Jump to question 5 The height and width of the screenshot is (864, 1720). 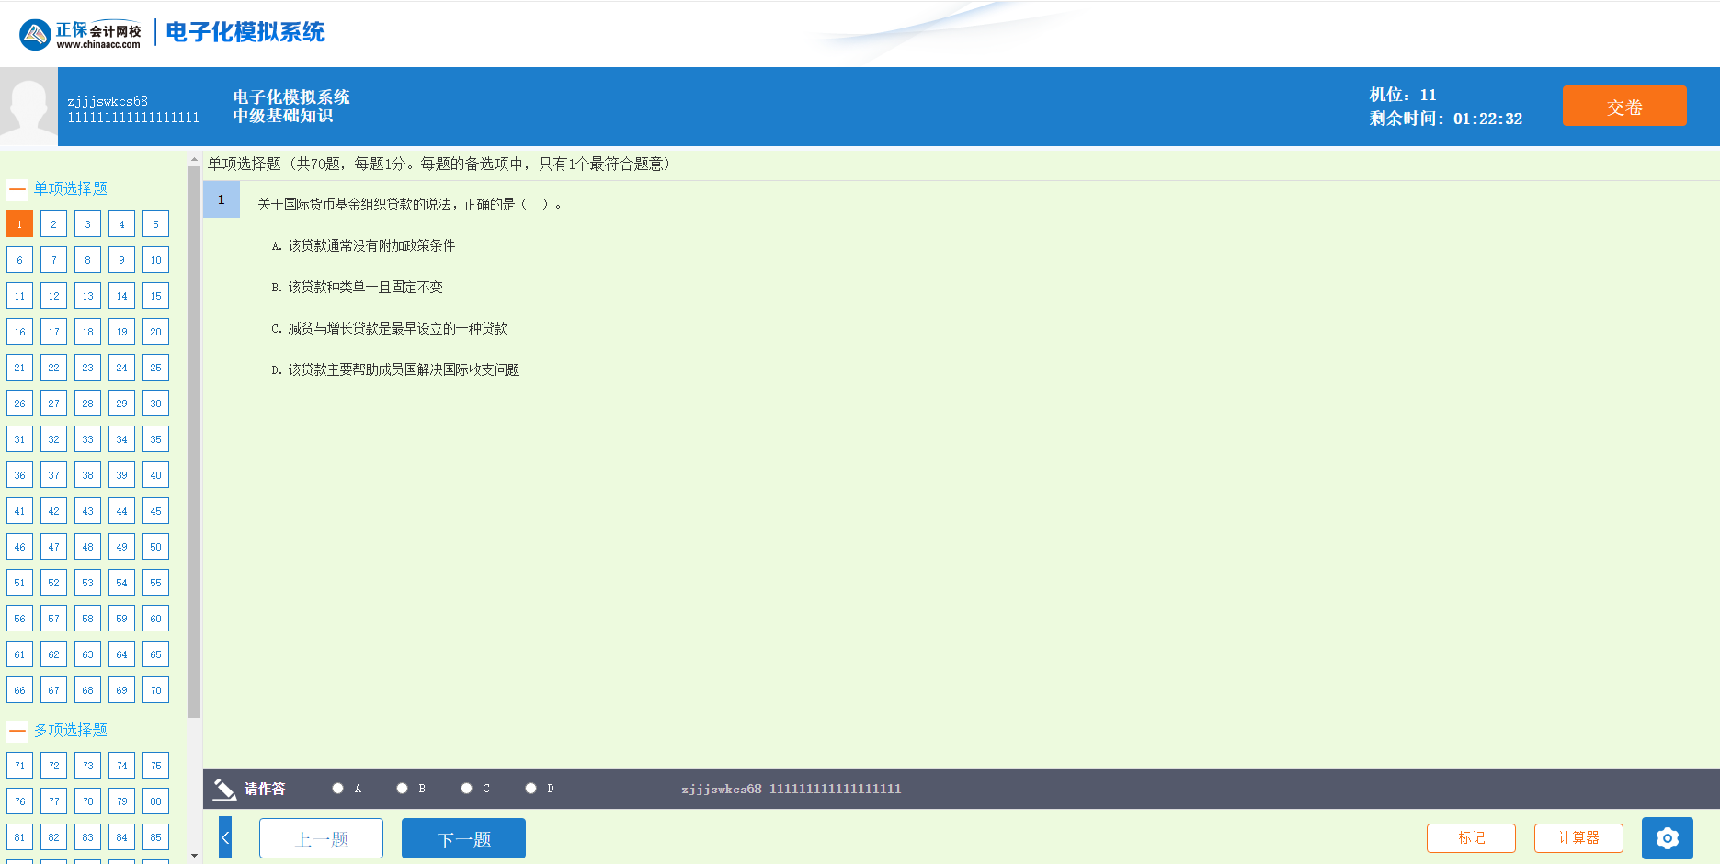point(155,224)
